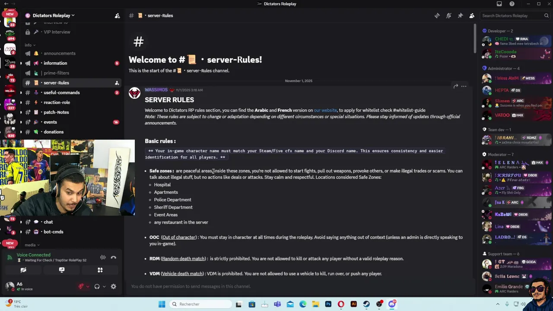Create invite icon on server-rules channel
The height and width of the screenshot is (311, 553).
pos(117,83)
